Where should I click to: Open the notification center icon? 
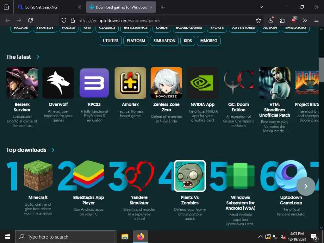[x=314, y=237]
